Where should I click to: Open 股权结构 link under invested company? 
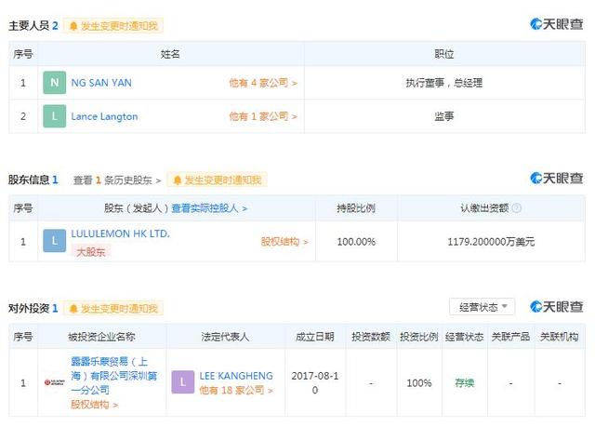coord(94,405)
